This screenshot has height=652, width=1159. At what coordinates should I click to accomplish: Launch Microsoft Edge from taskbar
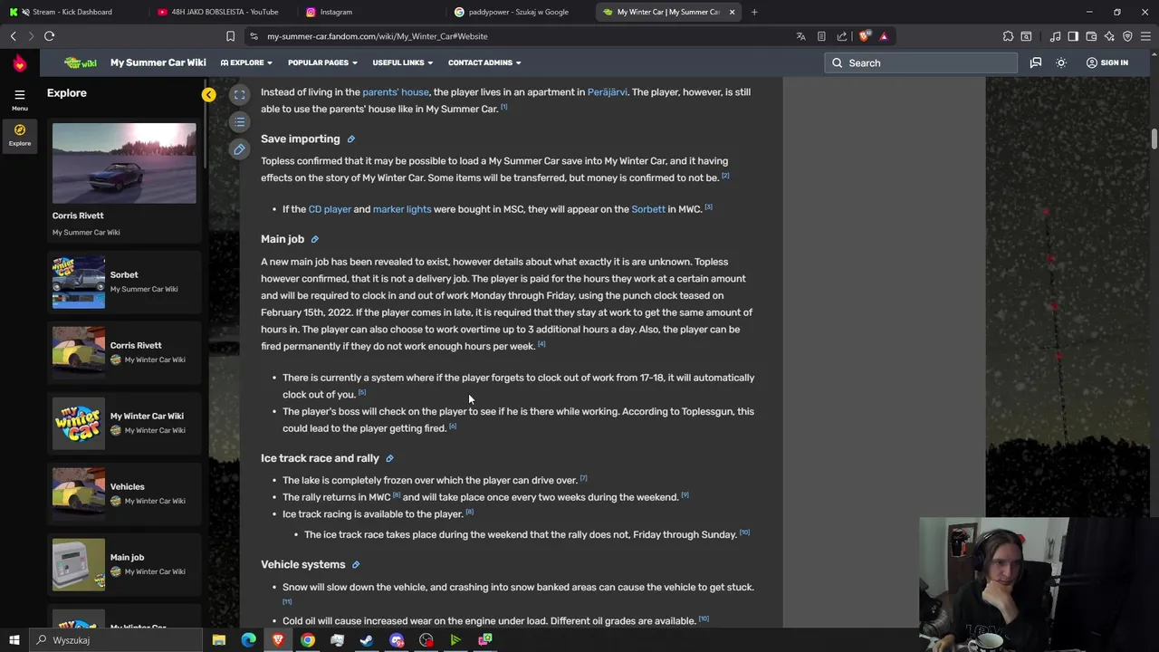tap(248, 640)
